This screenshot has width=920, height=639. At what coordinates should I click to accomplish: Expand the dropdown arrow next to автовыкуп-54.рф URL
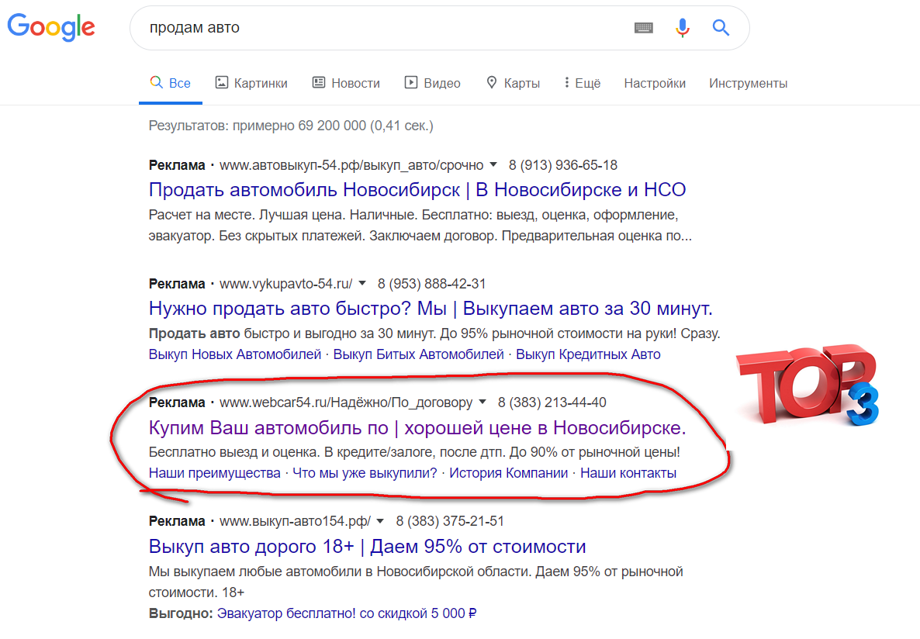point(493,165)
